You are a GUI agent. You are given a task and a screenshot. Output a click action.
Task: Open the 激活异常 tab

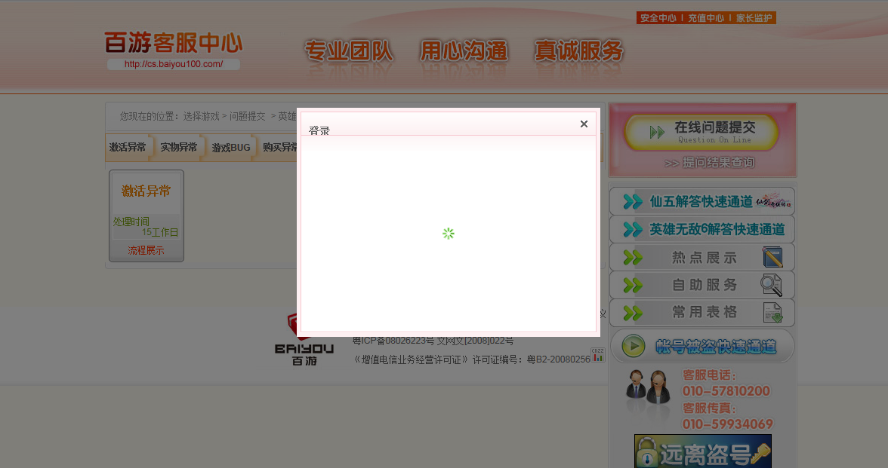(128, 148)
